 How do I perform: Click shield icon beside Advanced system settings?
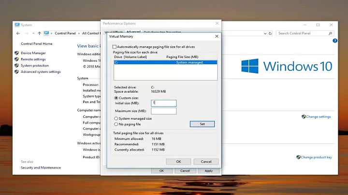pos(16,71)
